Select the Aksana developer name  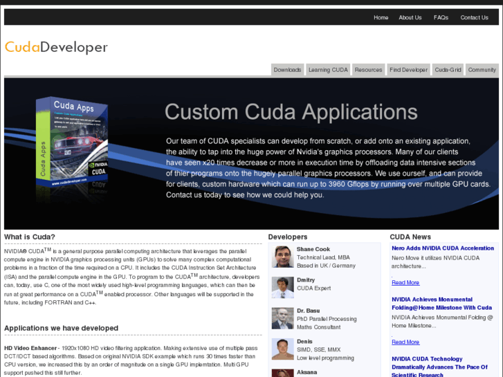[307, 372]
